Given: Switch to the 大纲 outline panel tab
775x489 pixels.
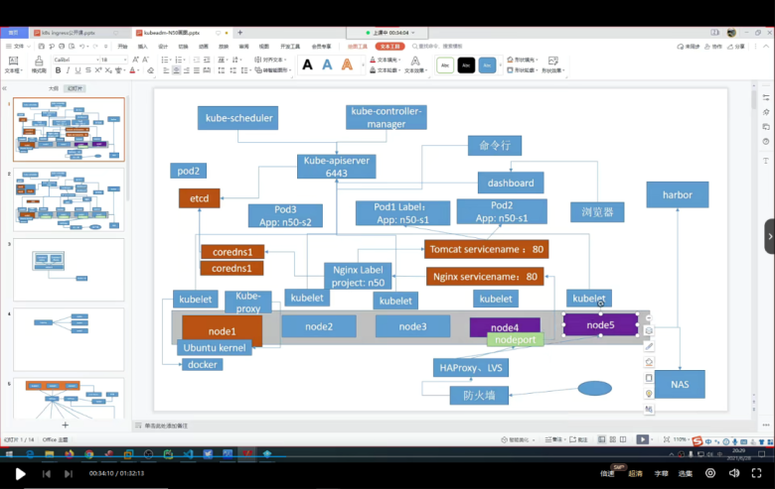Looking at the screenshot, I should pos(54,88).
